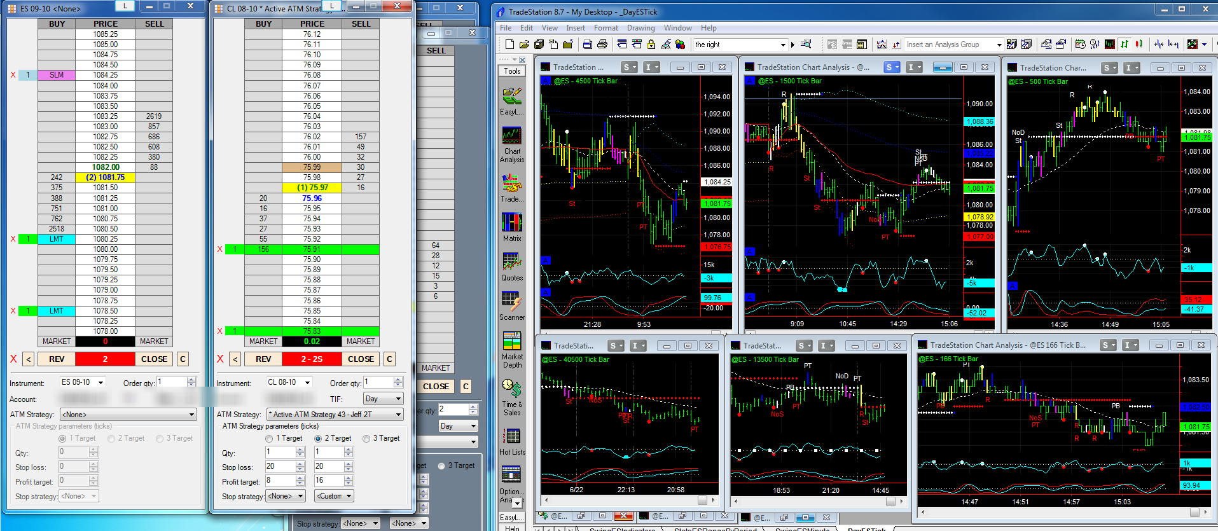
Task: Toggle S button on 4500 Tick chart
Action: tap(629, 67)
